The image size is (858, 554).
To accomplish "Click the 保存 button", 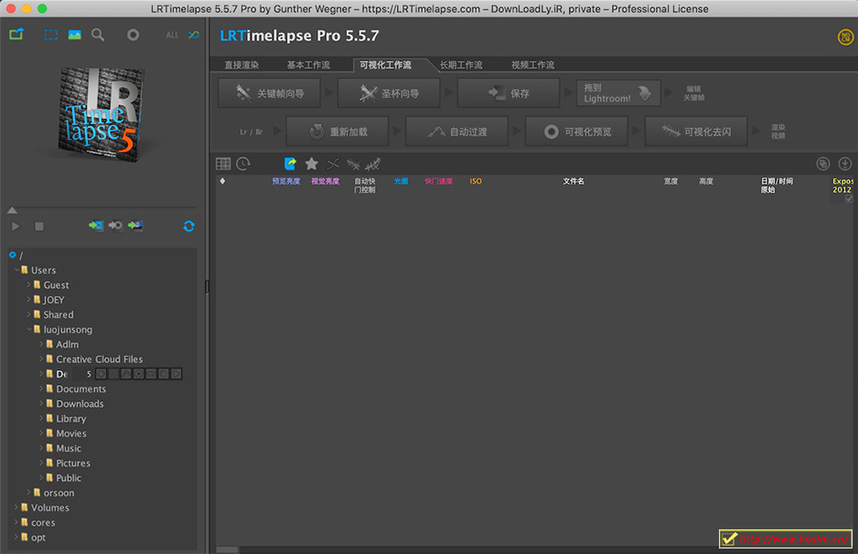I will [x=509, y=93].
